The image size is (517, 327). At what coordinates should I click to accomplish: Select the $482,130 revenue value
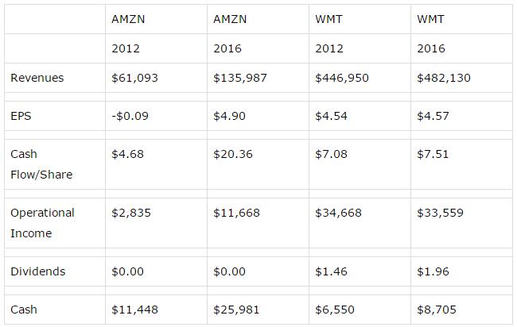[x=442, y=78]
